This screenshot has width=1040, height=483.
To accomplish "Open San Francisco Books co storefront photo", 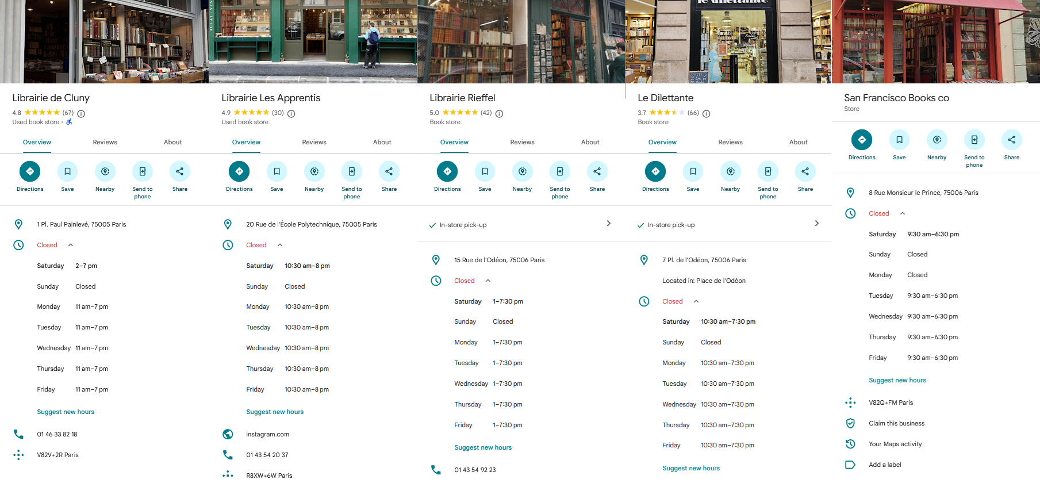I will 936,41.
